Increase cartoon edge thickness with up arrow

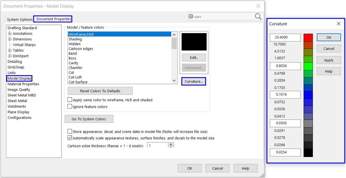point(171,144)
